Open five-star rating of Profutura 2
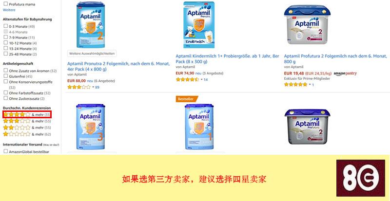Image resolution: width=390 pixels, height=201 pixels. [295, 85]
